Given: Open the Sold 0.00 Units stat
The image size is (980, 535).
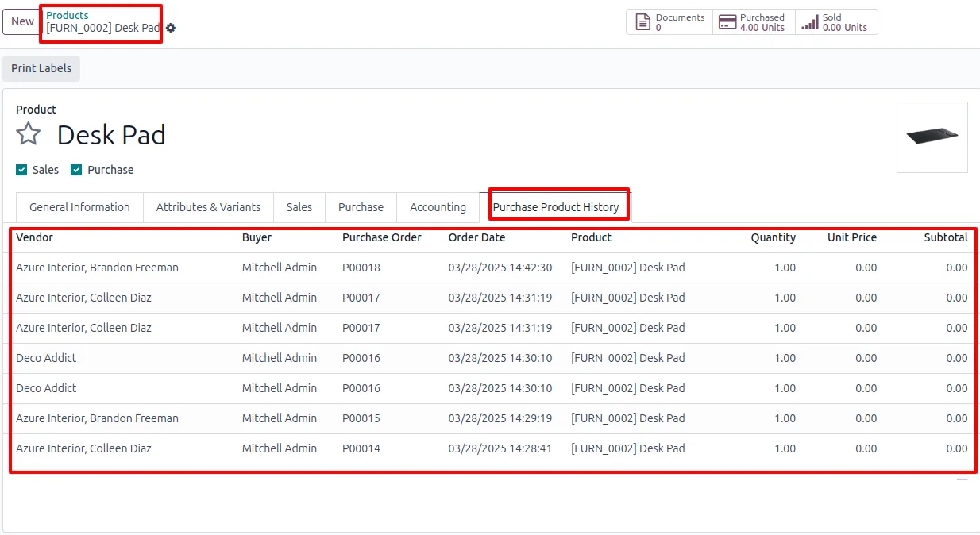Looking at the screenshot, I should point(836,22).
